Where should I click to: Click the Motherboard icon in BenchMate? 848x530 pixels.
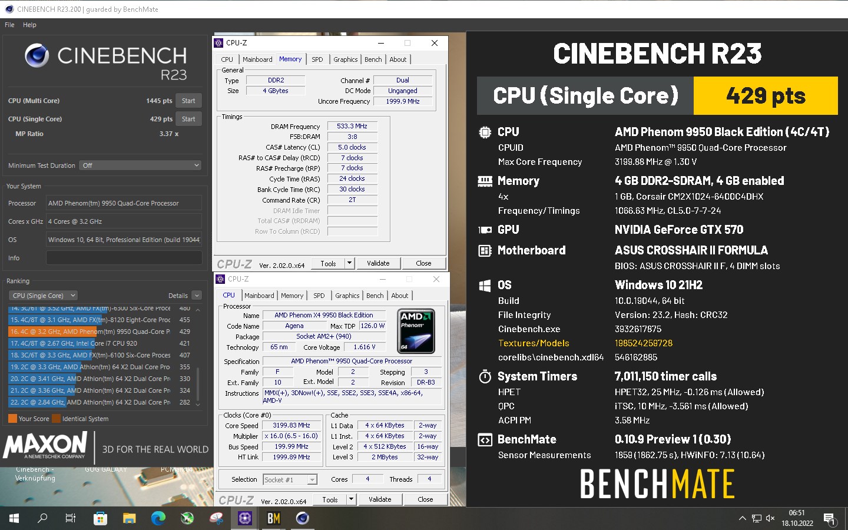pos(485,251)
